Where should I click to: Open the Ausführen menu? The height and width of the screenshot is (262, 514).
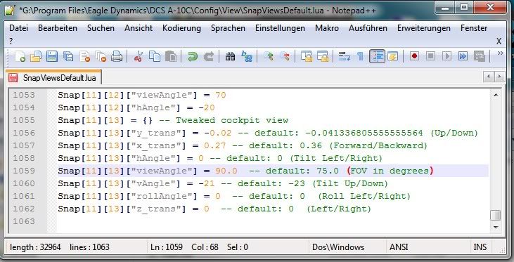368,28
